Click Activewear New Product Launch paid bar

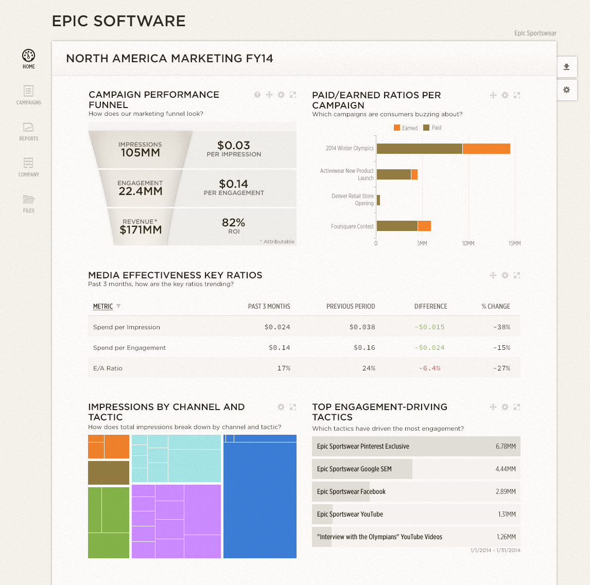point(394,174)
